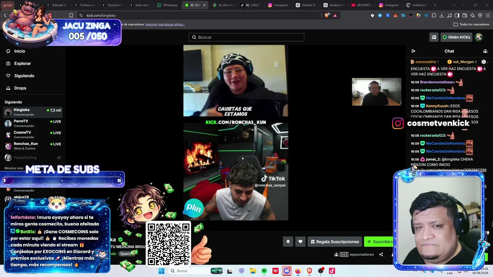Click the Kick search field
Viewport: 493px width, 277px height.
coord(246,37)
